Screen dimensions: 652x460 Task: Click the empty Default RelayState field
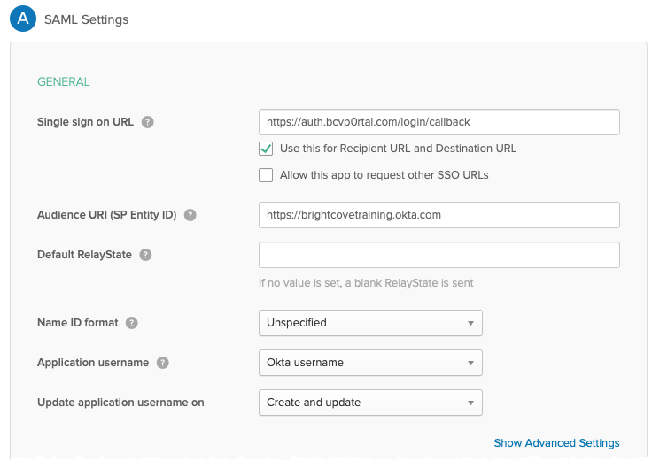(x=439, y=255)
